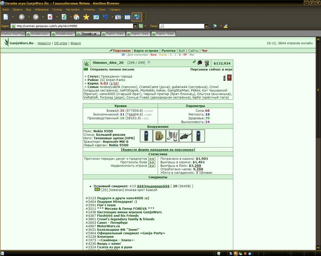Open the Утилиты menu
Viewport: 321px width, 256px height.
pyautogui.click(x=89, y=9)
